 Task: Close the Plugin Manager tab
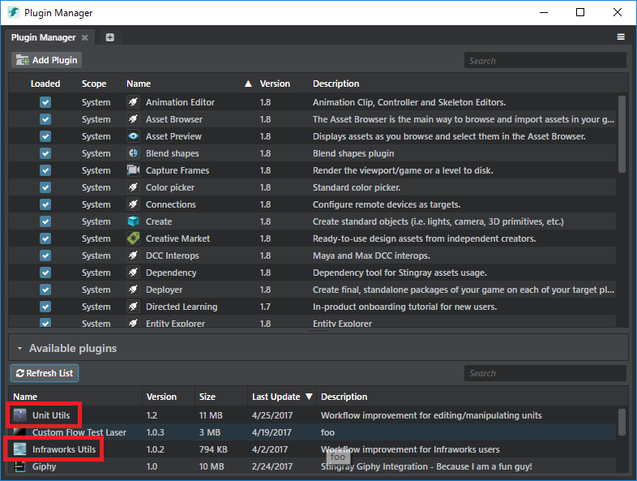(84, 37)
